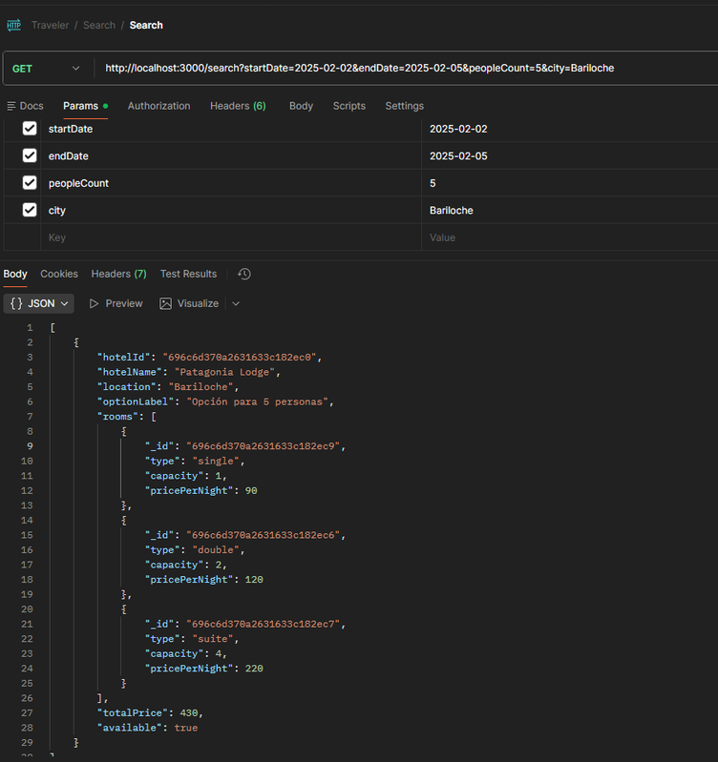Open the response history clock icon
This screenshot has height=762, width=718.
click(244, 274)
